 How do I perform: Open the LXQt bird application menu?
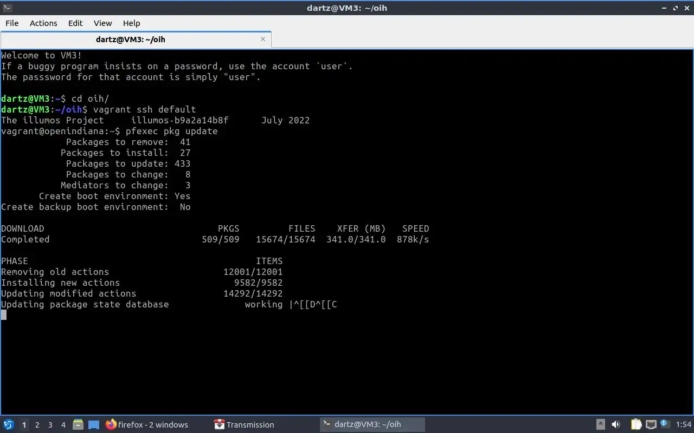tap(8, 424)
